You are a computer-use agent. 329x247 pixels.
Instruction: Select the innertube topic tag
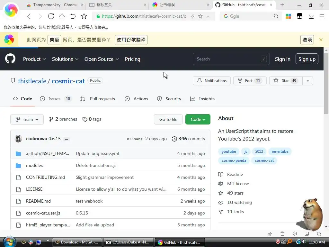tap(280, 151)
